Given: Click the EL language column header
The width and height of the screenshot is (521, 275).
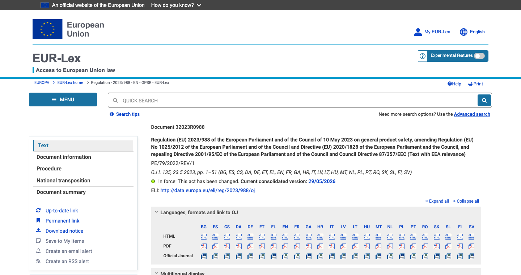Looking at the screenshot, I should coord(274,227).
